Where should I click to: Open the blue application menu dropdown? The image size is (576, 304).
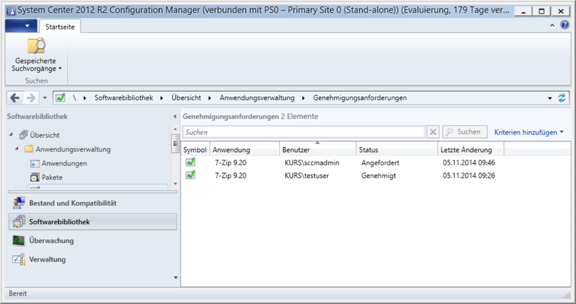(x=21, y=26)
